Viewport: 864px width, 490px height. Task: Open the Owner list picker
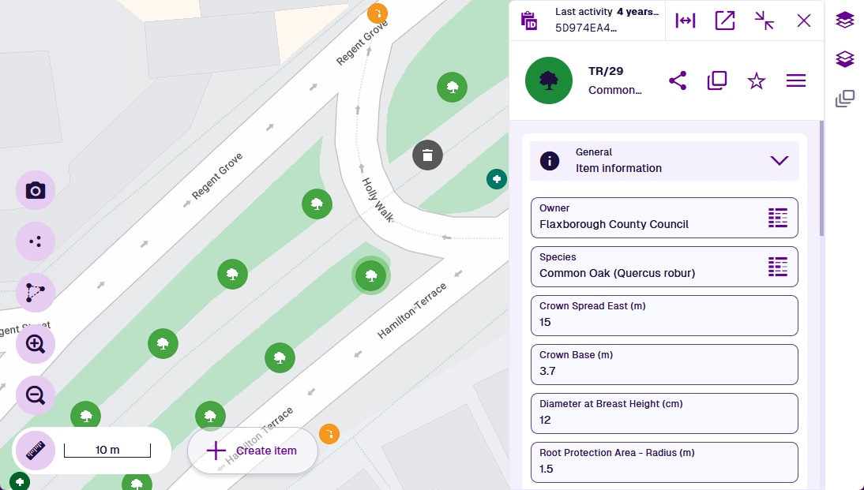pyautogui.click(x=778, y=218)
